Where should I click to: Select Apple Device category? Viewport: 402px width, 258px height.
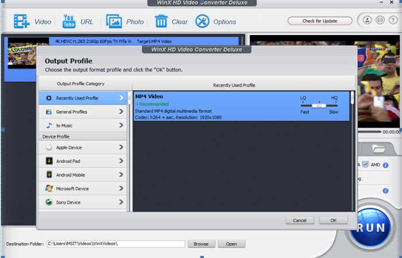coord(83,147)
